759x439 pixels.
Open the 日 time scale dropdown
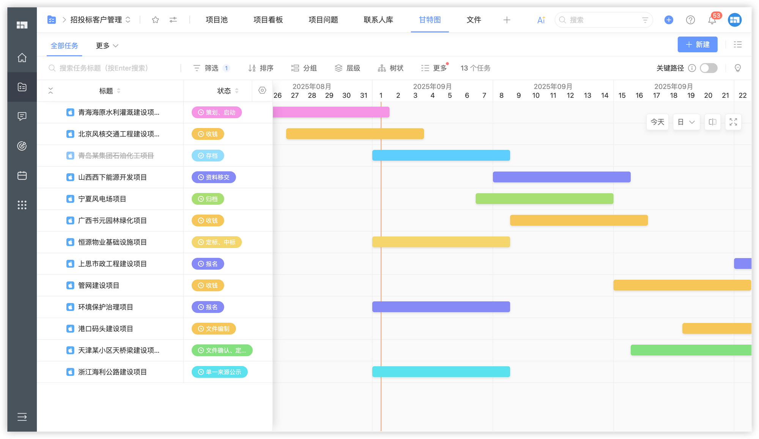[x=686, y=122]
